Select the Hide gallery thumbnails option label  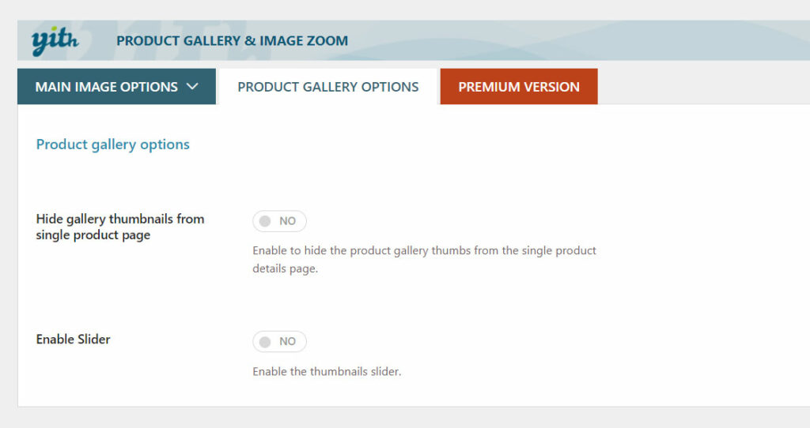point(120,227)
